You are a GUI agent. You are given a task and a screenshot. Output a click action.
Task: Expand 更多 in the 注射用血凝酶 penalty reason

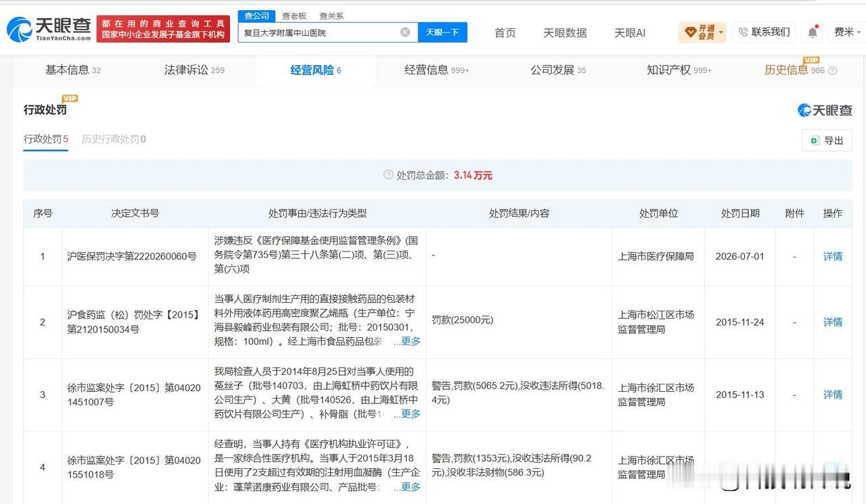click(x=411, y=486)
